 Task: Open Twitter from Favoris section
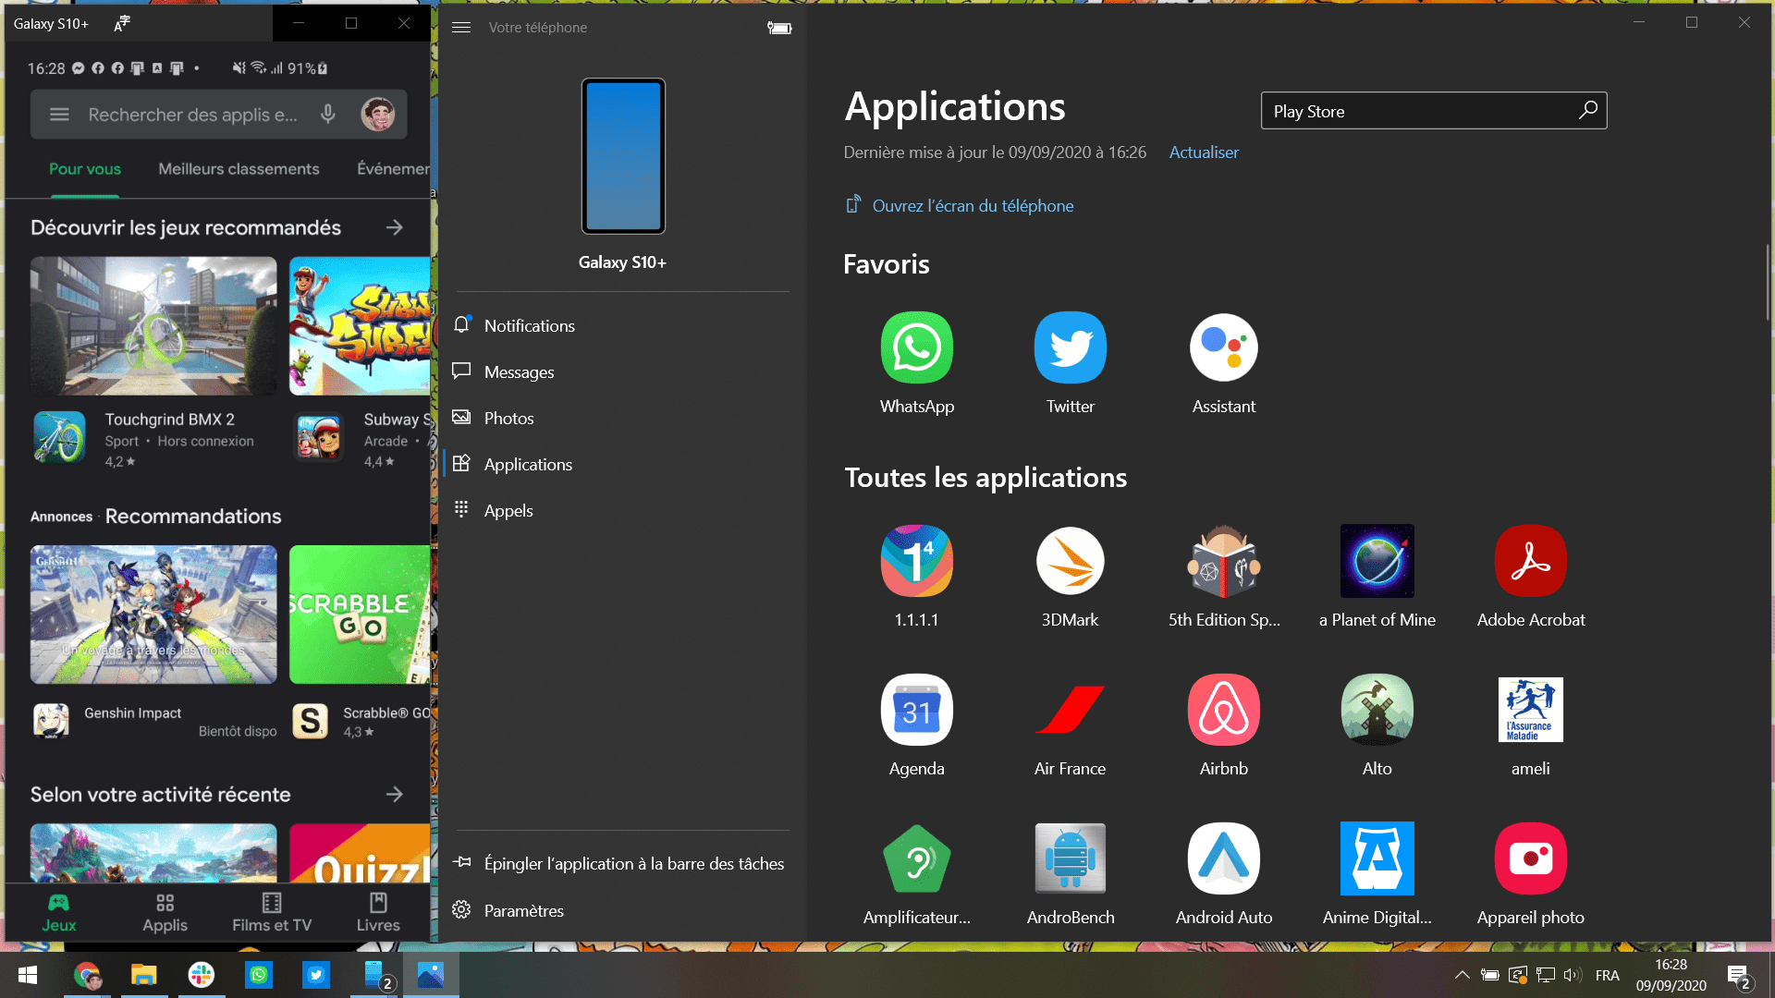click(x=1071, y=347)
